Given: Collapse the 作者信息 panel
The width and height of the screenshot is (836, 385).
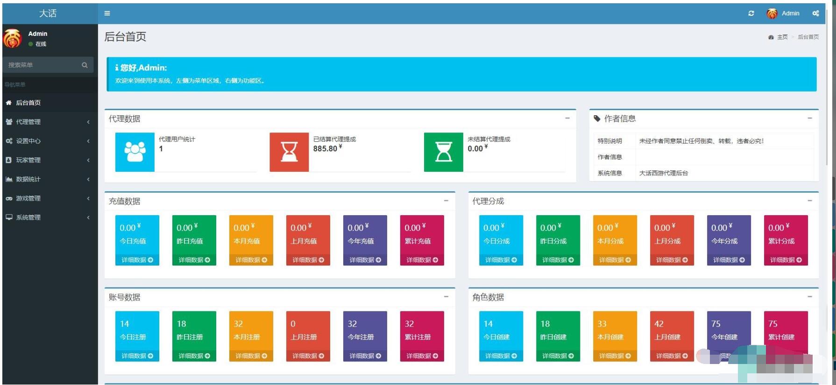Looking at the screenshot, I should [810, 119].
